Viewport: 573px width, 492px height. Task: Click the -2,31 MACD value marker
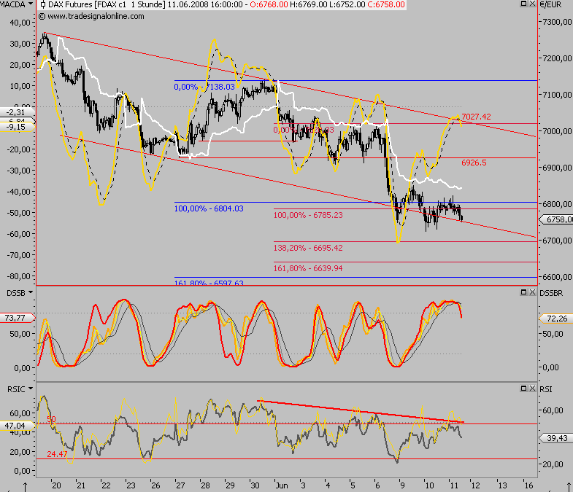click(18, 112)
